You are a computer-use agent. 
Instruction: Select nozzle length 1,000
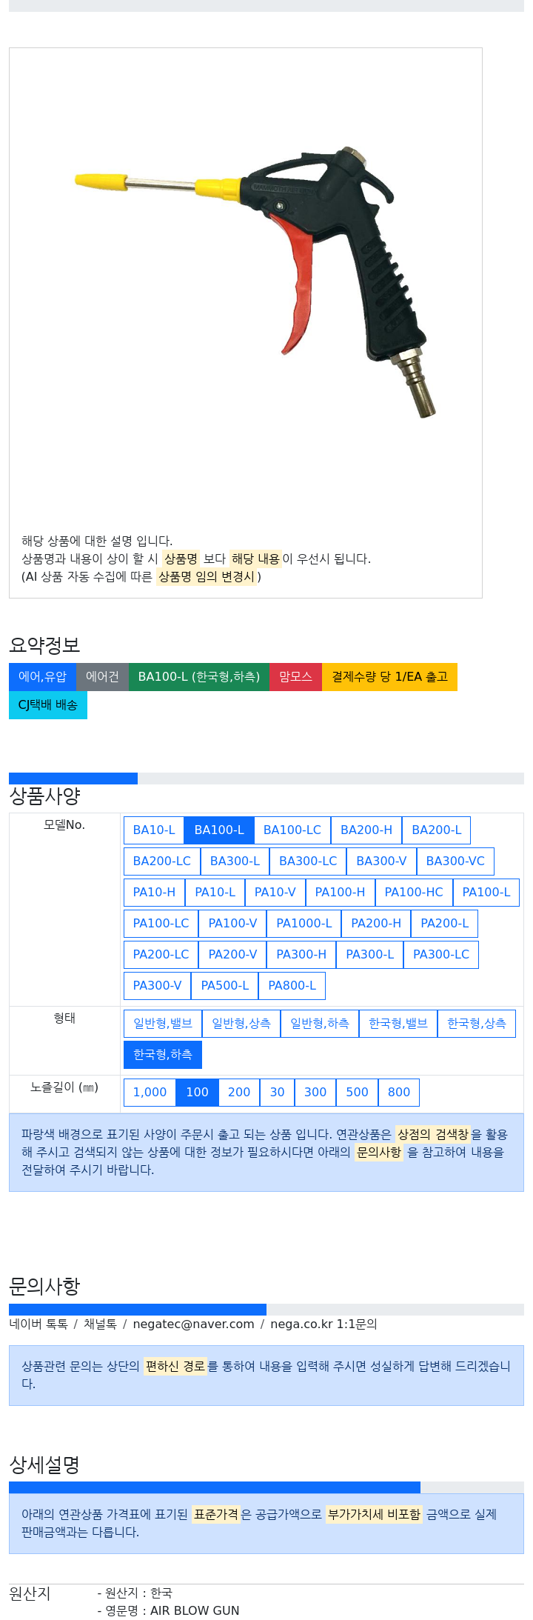tap(150, 1093)
